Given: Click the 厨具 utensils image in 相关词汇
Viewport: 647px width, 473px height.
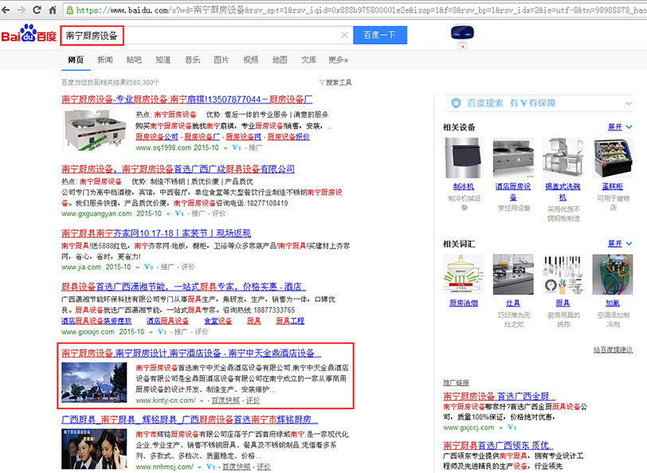Looking at the screenshot, I should pos(563,274).
